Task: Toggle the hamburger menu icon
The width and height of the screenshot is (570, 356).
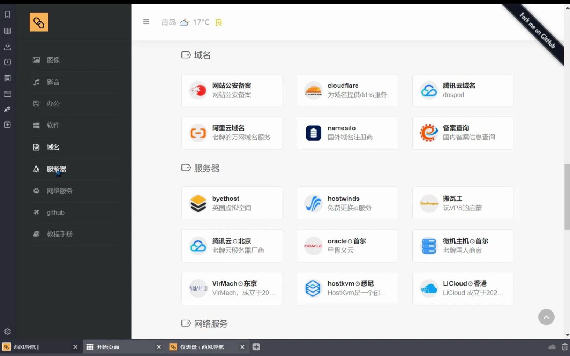Action: [x=146, y=22]
